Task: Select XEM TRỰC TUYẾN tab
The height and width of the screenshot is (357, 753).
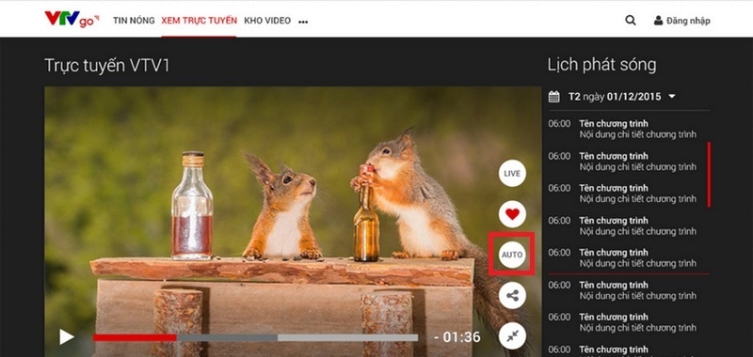Action: (199, 21)
